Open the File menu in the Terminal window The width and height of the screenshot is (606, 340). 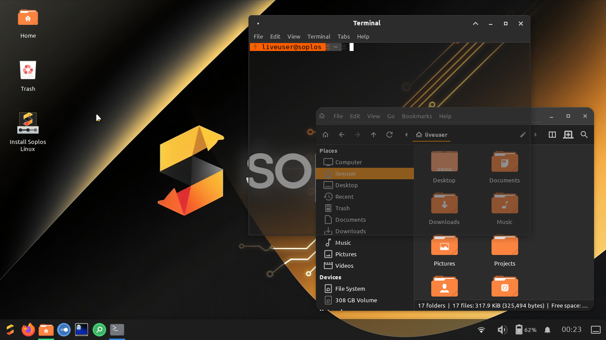click(x=258, y=36)
